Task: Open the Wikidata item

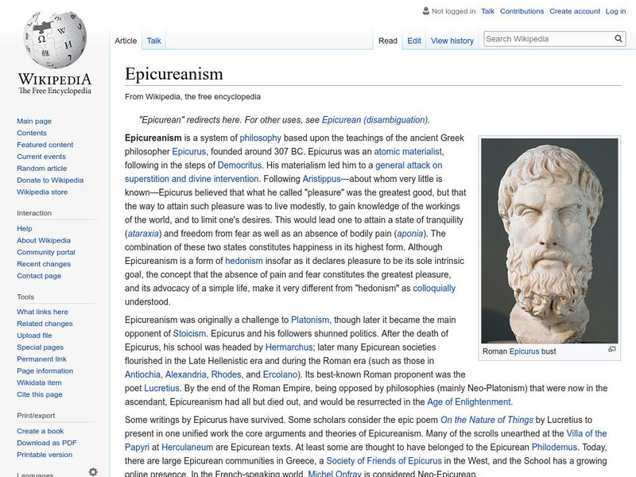Action: pyautogui.click(x=39, y=382)
